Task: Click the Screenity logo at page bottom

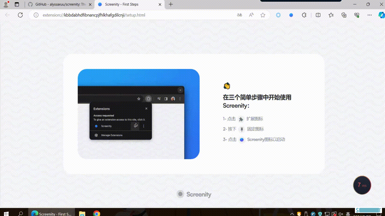Action: tap(194, 194)
